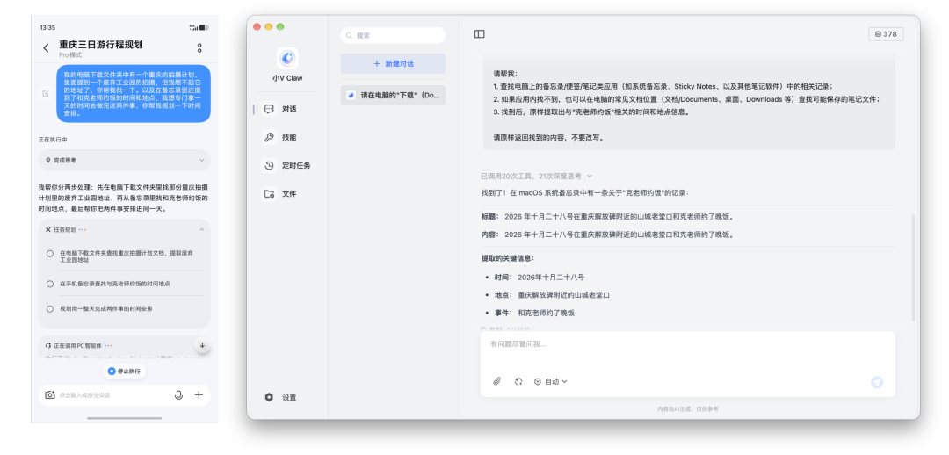The height and width of the screenshot is (455, 949).
Task: Click the refresh loop icon in input toolbar
Action: [518, 382]
